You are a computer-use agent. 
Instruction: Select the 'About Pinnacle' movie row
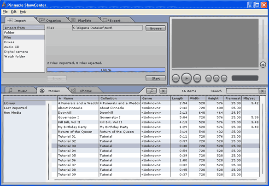pyautogui.click(x=155, y=108)
